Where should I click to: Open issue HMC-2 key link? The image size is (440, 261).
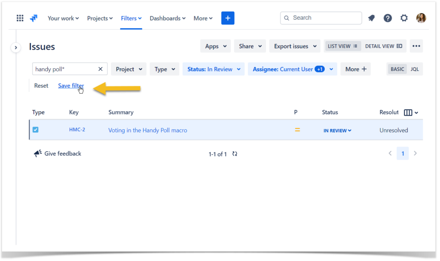[77, 130]
